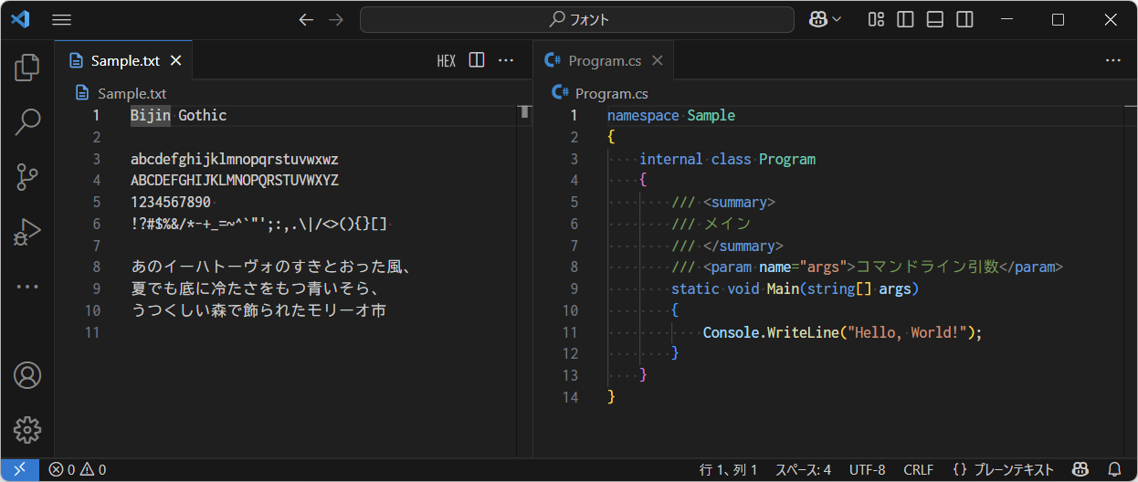Image resolution: width=1138 pixels, height=482 pixels.
Task: Expand additional views via activity bar ellipsis
Action: 27,287
